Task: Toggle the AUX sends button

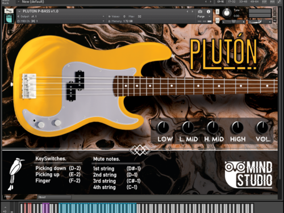Action: (x=272, y=2)
